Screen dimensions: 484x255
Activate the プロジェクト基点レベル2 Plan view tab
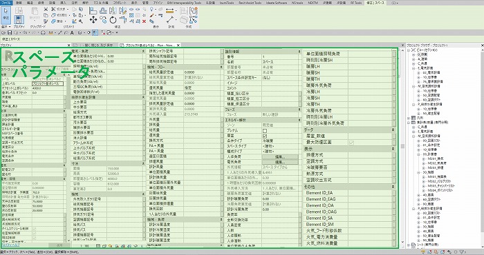pos(149,45)
